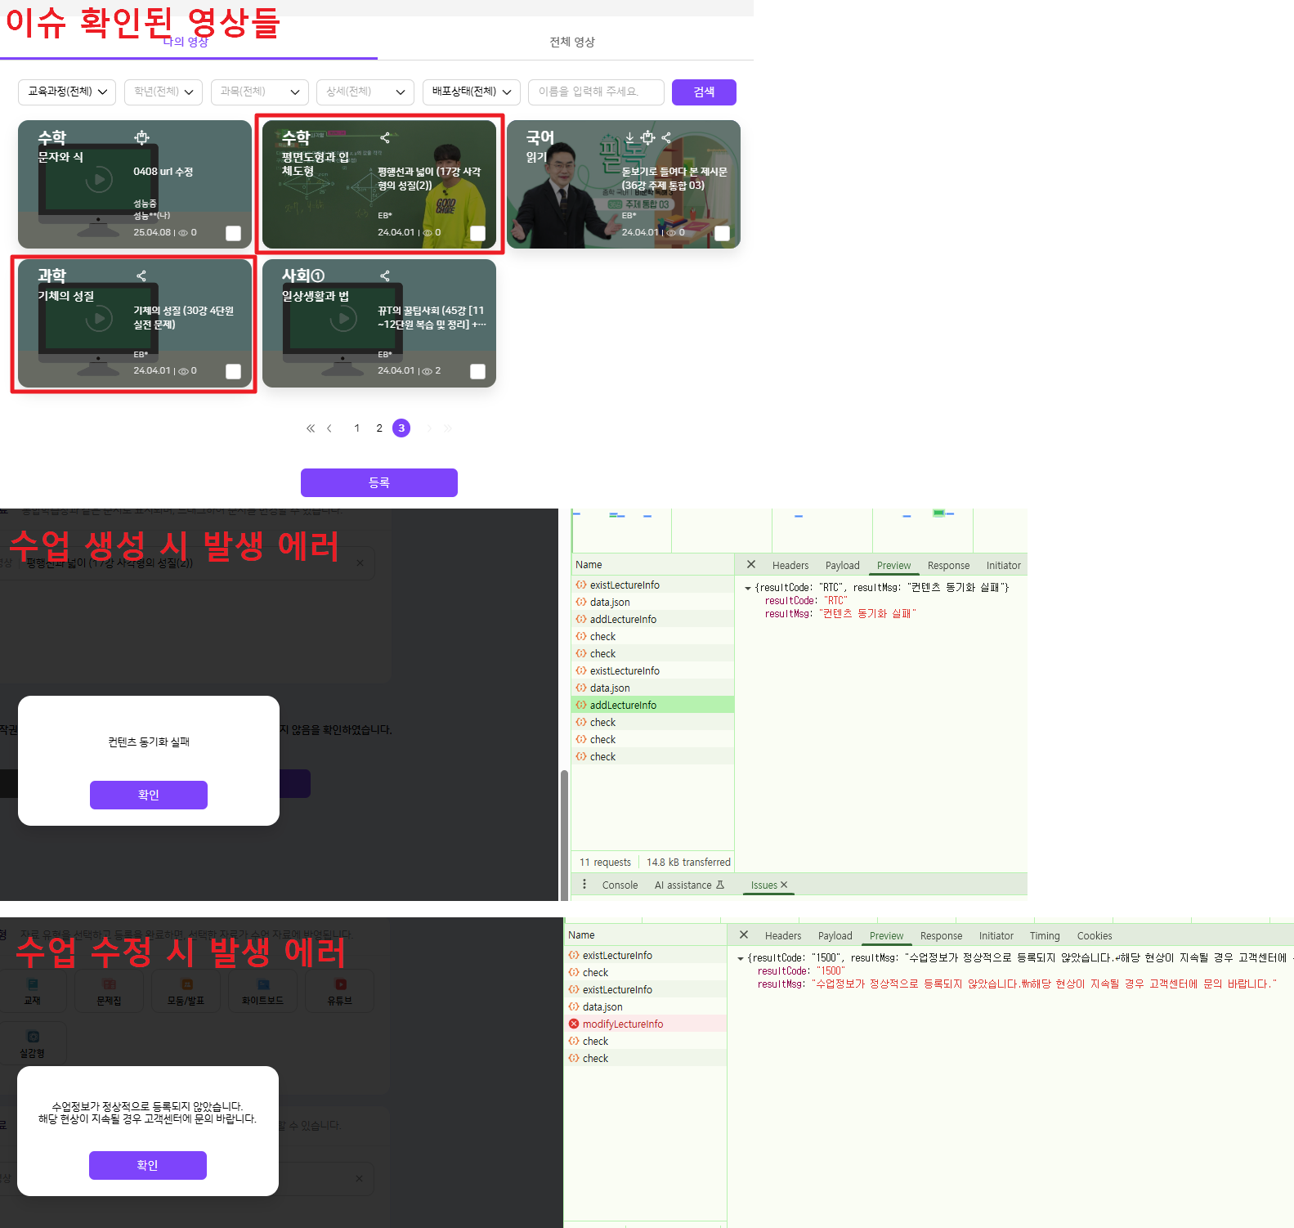Click the share icon on the 사회① card
Viewport: 1294px width, 1228px height.
tap(385, 276)
